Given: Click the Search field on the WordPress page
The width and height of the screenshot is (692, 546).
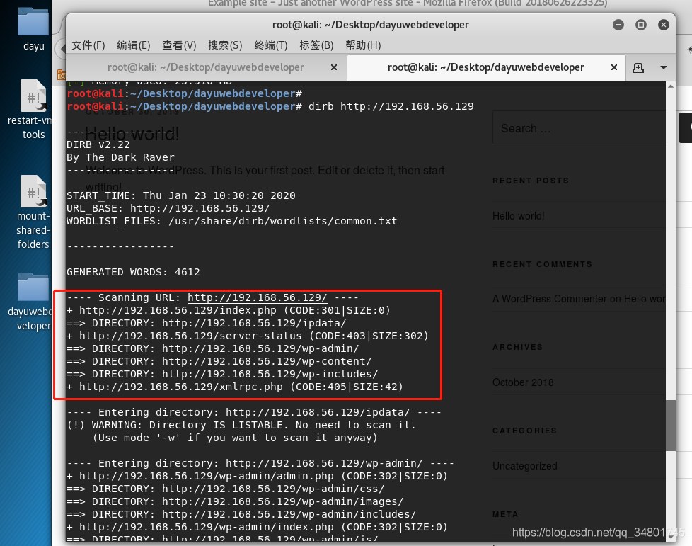Looking at the screenshot, I should point(579,128).
